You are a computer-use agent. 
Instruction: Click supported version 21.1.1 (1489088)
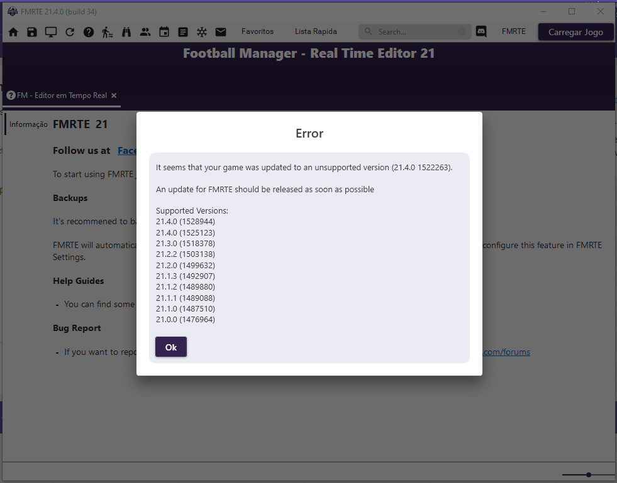[186, 298]
